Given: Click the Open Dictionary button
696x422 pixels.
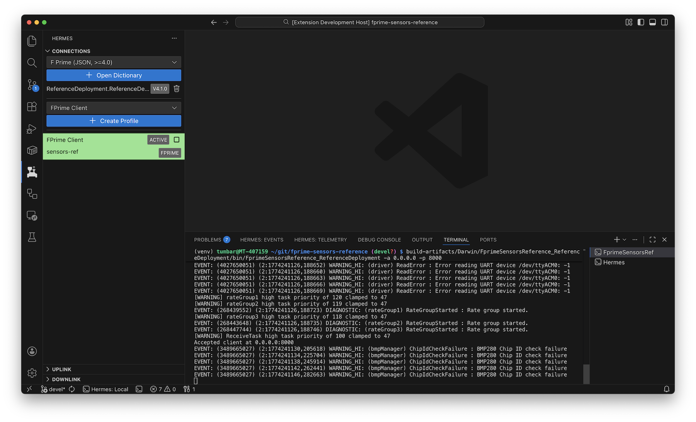Looking at the screenshot, I should click(114, 75).
